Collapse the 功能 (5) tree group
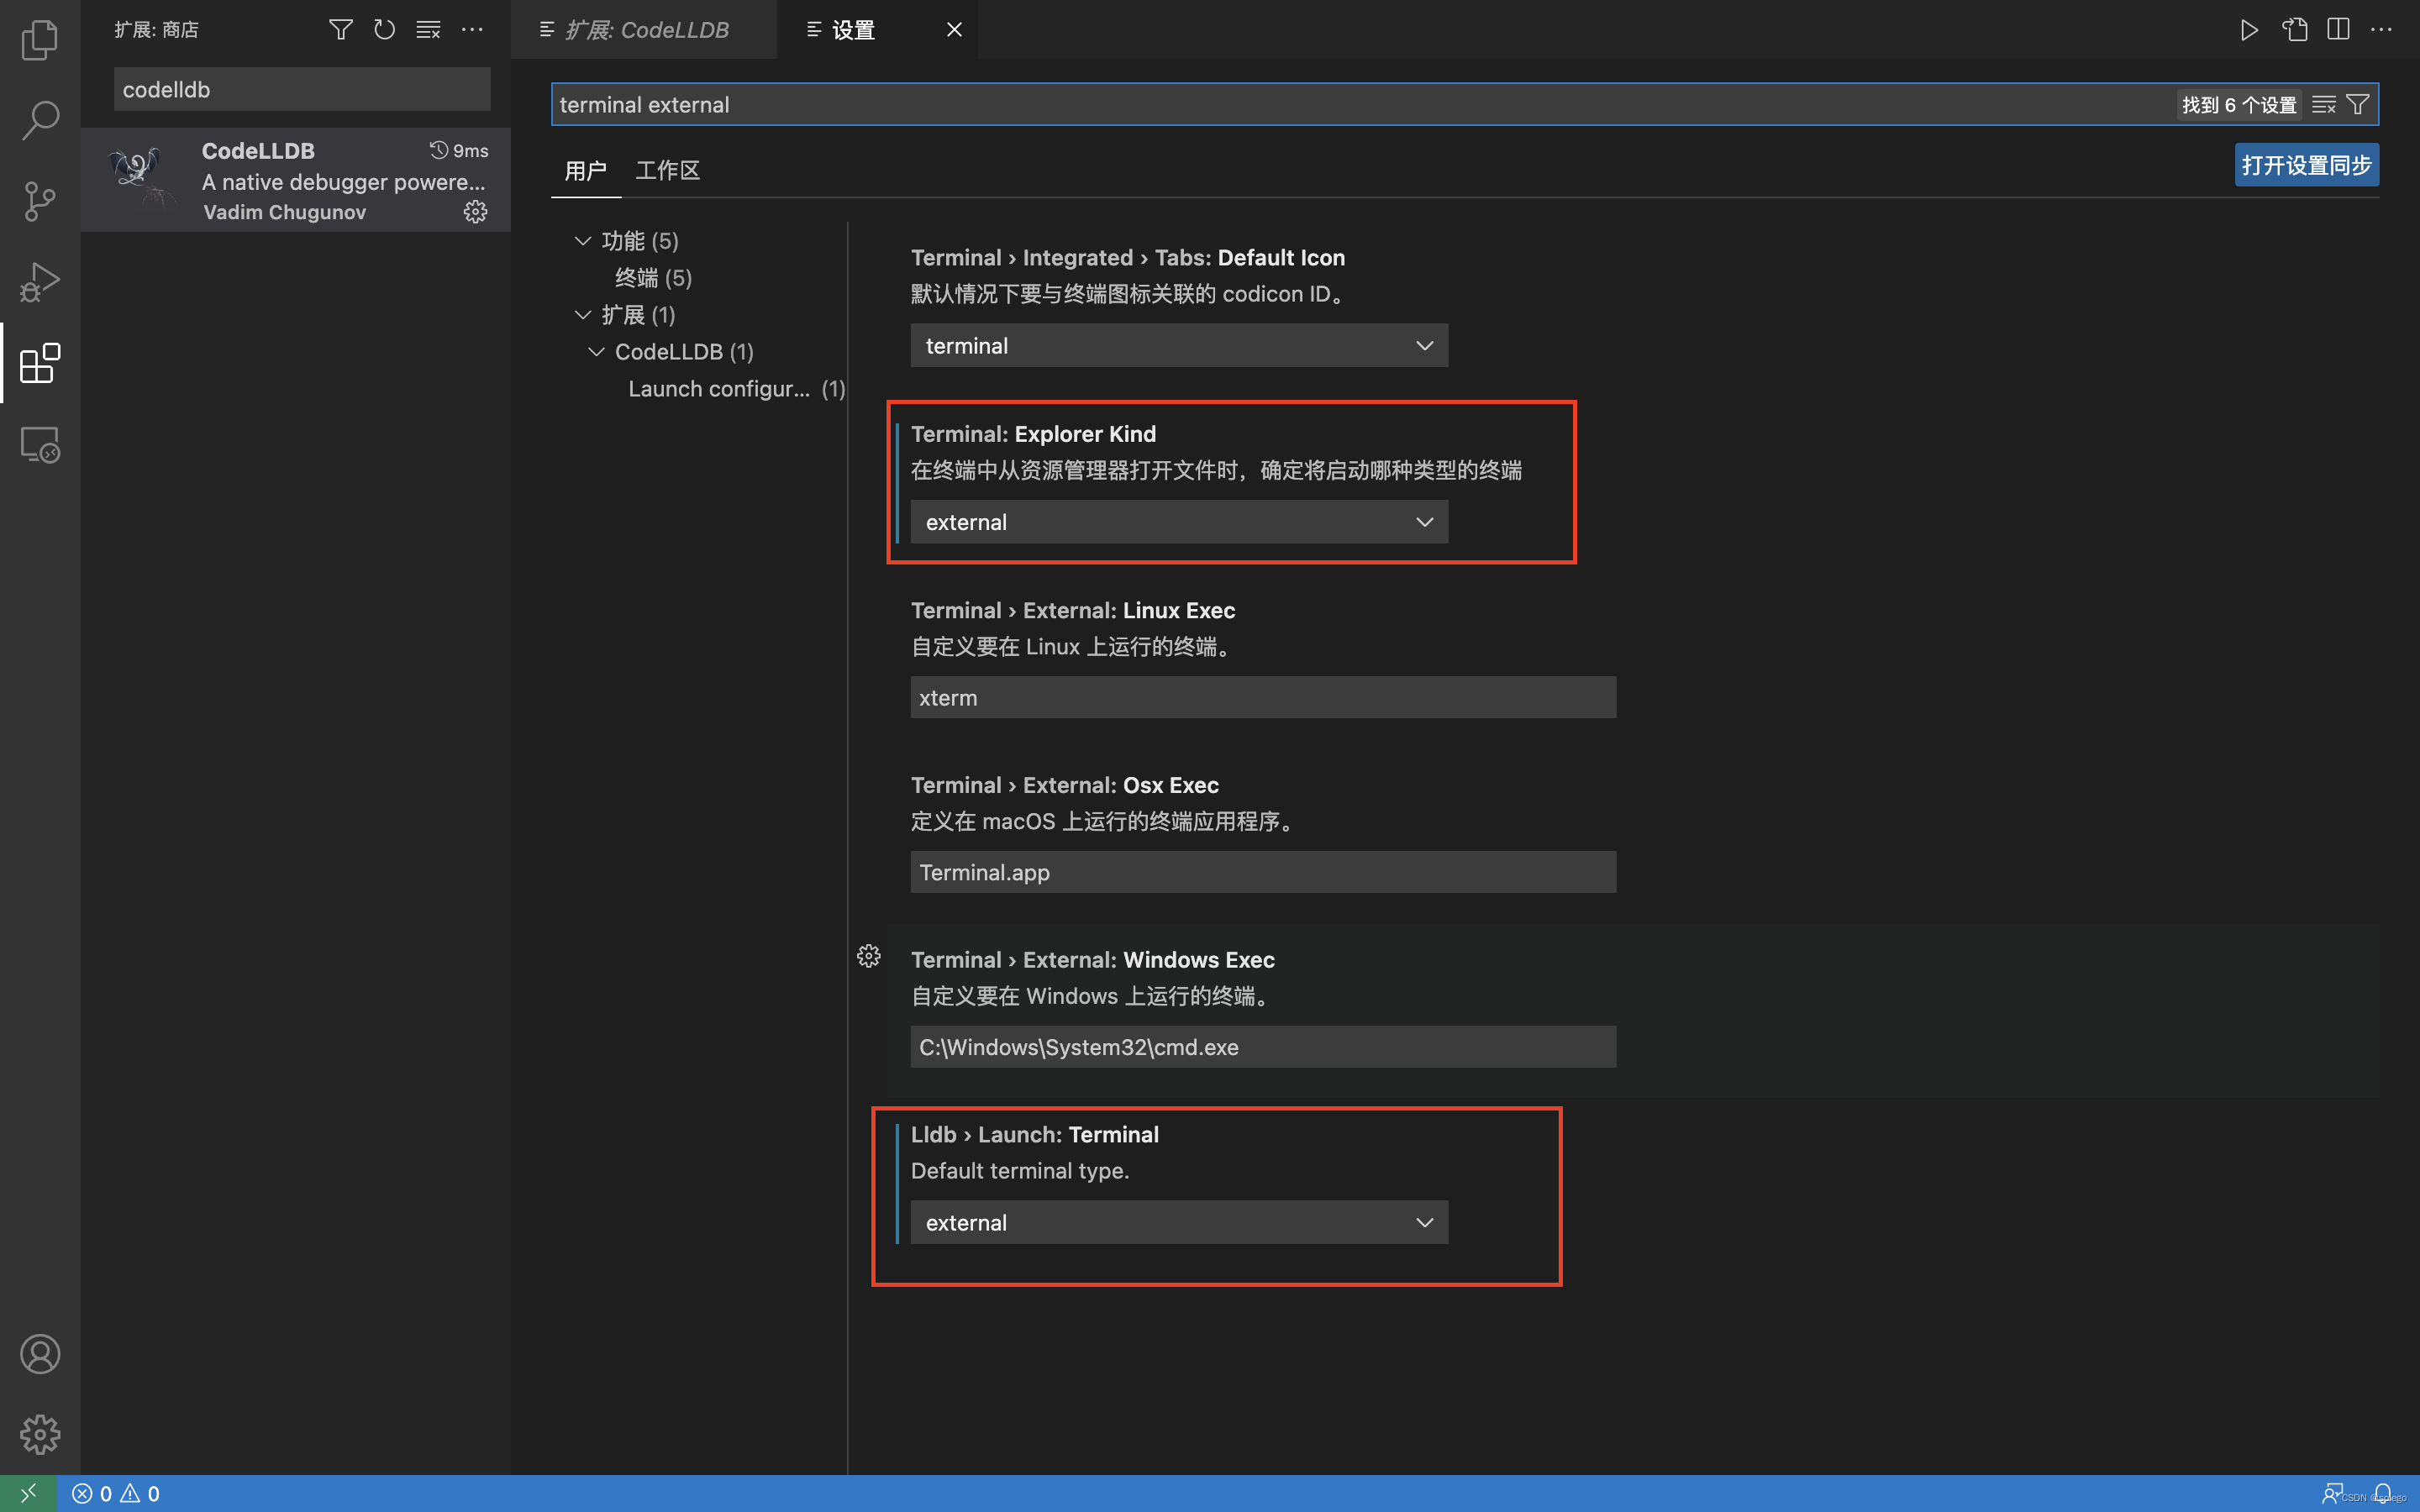This screenshot has height=1512, width=2420. [583, 241]
